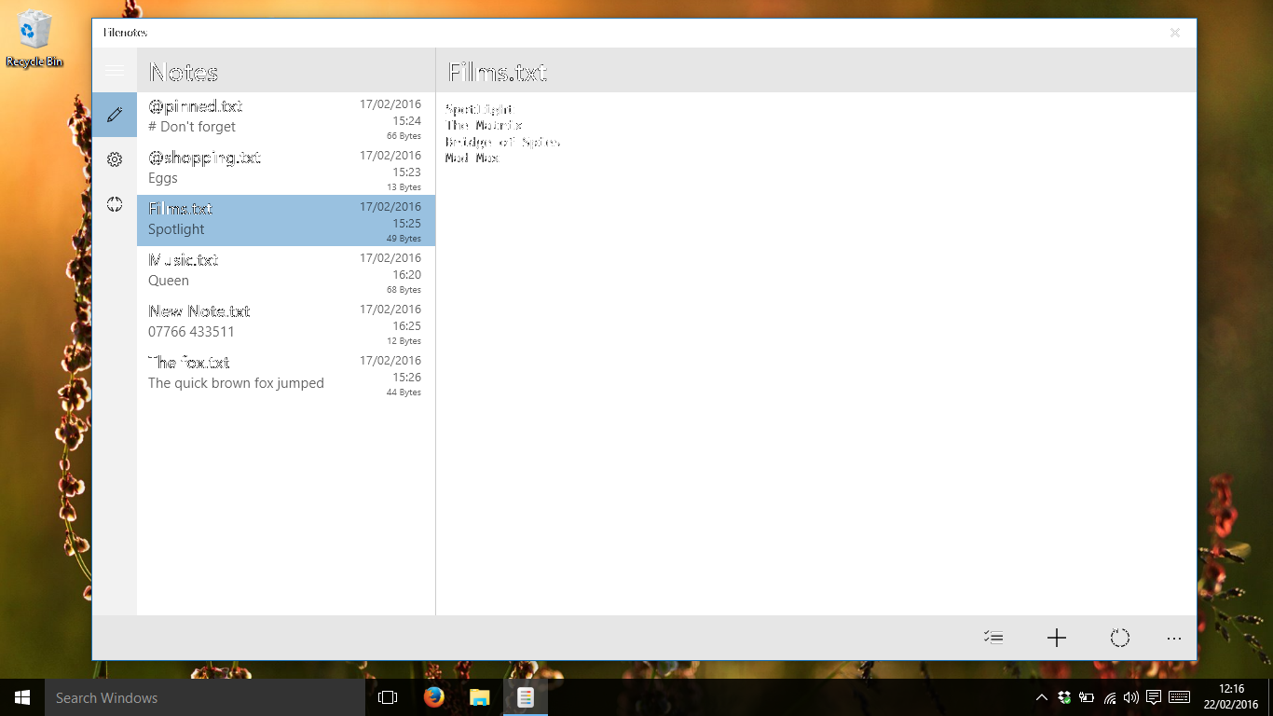Click the "49 Bytes" size label

click(x=404, y=239)
